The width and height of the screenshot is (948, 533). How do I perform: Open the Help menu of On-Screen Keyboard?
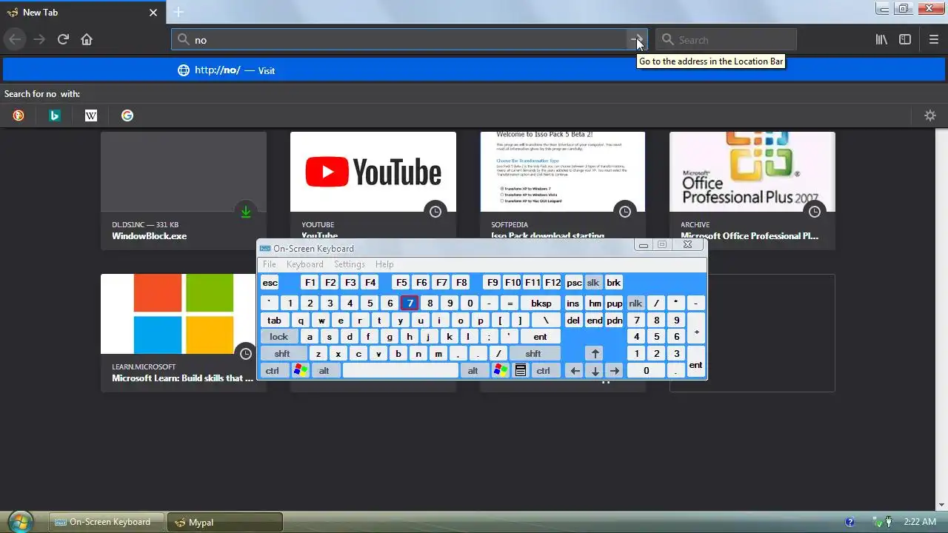click(x=384, y=264)
